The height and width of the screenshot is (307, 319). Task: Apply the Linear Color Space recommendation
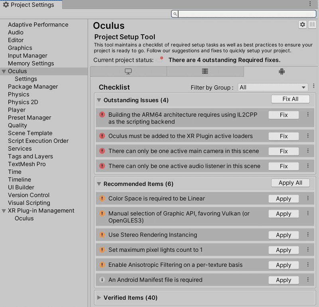284,199
